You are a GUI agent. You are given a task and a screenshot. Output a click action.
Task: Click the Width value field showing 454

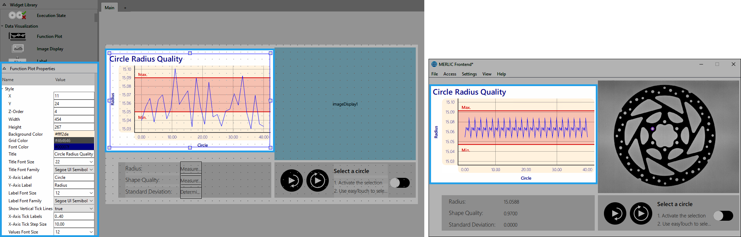pos(74,119)
